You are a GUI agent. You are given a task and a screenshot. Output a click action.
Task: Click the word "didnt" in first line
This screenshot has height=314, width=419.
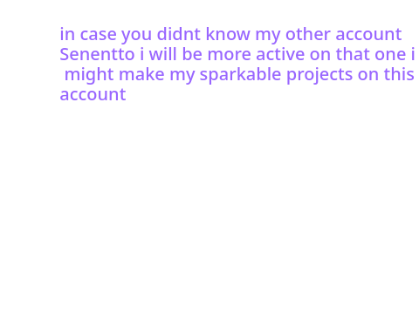click(x=179, y=34)
